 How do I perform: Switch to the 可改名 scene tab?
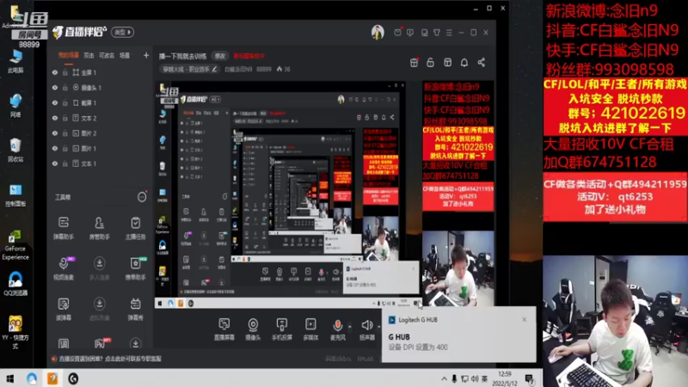pyautogui.click(x=107, y=55)
